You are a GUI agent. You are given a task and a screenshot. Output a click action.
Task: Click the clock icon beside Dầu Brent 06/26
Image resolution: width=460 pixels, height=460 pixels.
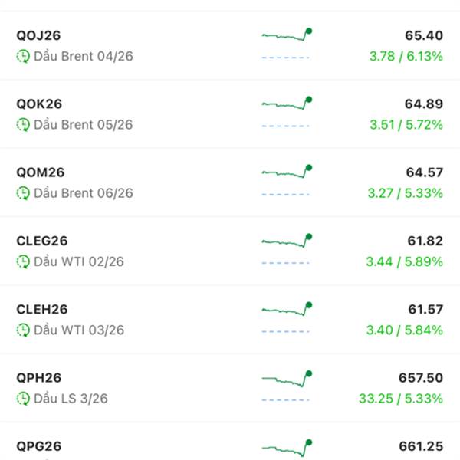click(x=23, y=193)
